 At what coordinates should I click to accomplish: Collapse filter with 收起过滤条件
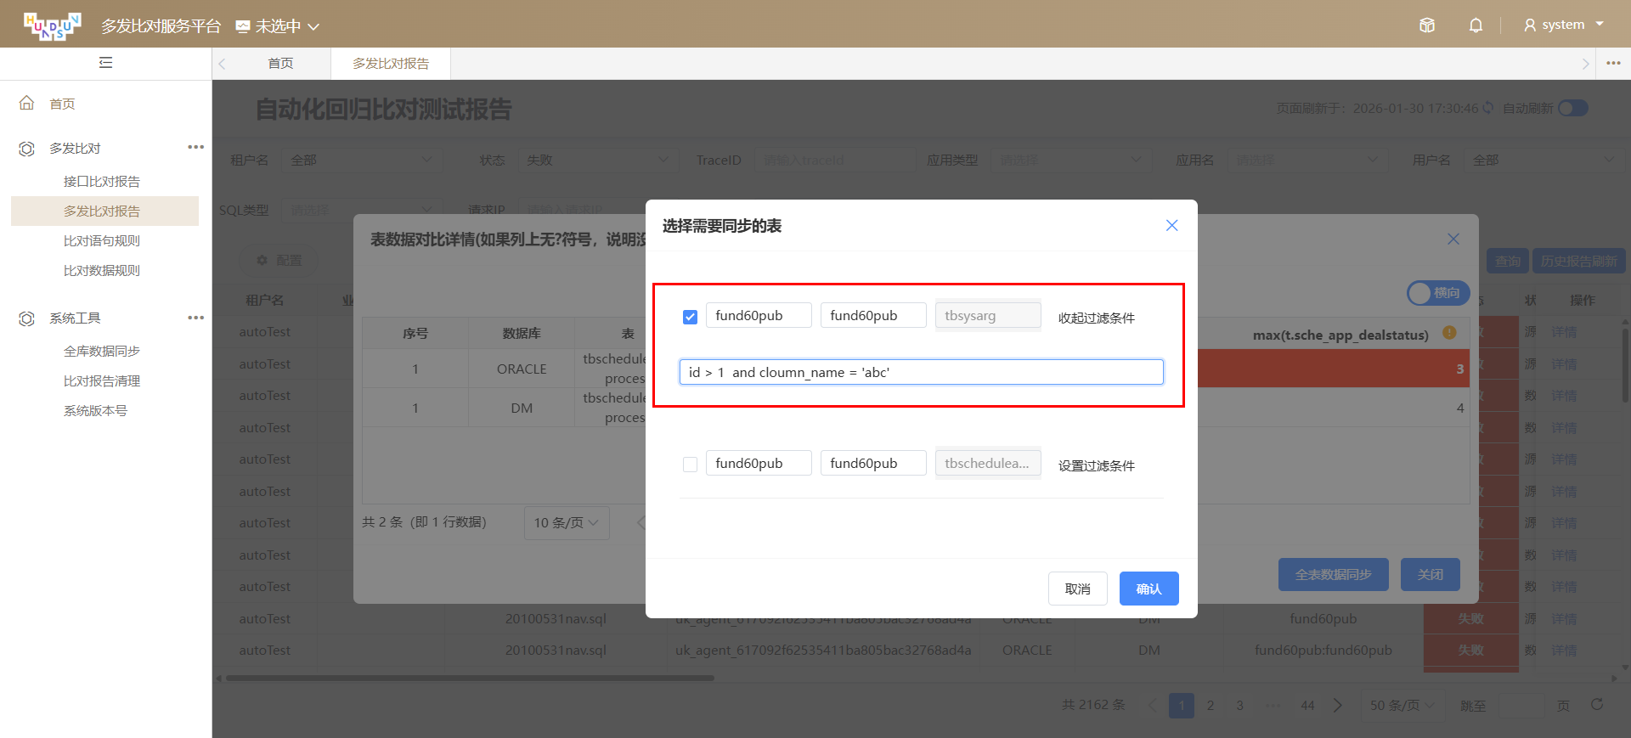(1096, 318)
